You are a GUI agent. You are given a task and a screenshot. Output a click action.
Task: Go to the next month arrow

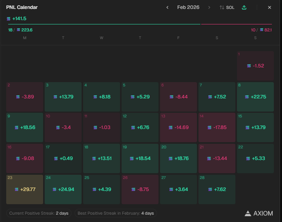209,7
